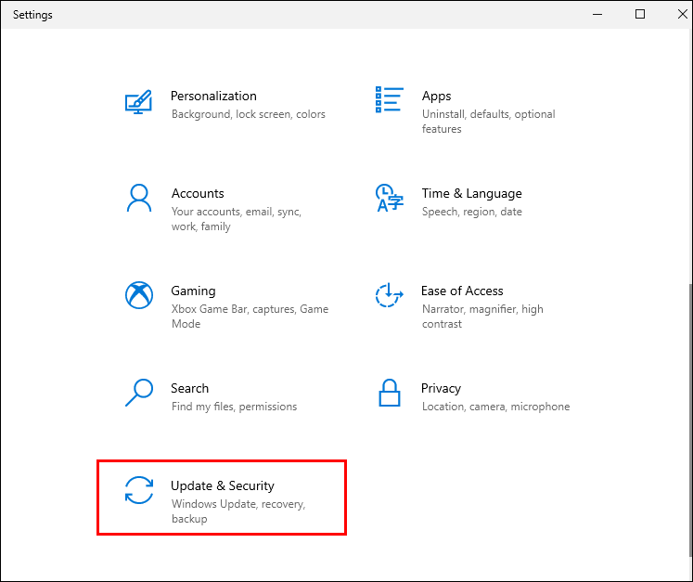Open the Accounts settings heading
Screen dimensions: 693x582
tap(198, 193)
